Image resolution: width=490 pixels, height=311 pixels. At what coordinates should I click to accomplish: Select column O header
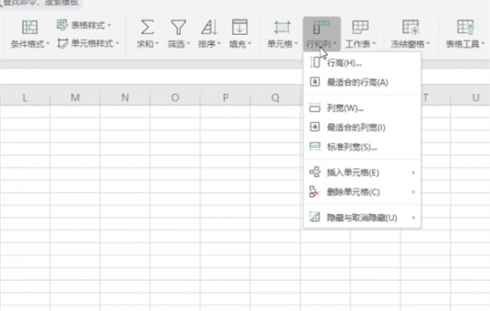pos(175,98)
